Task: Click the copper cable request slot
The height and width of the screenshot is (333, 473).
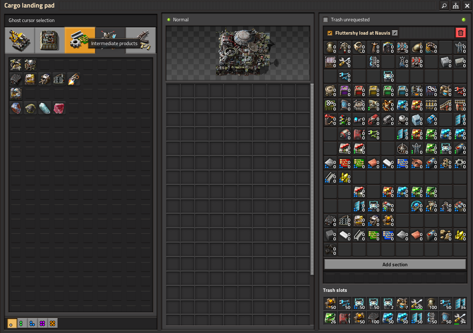Action: [416, 163]
